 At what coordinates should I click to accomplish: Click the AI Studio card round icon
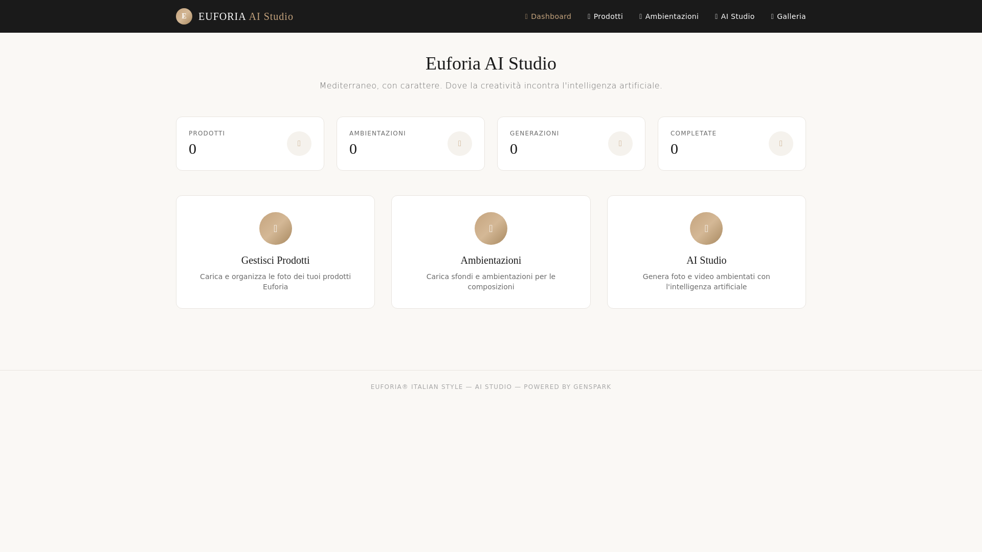(706, 228)
